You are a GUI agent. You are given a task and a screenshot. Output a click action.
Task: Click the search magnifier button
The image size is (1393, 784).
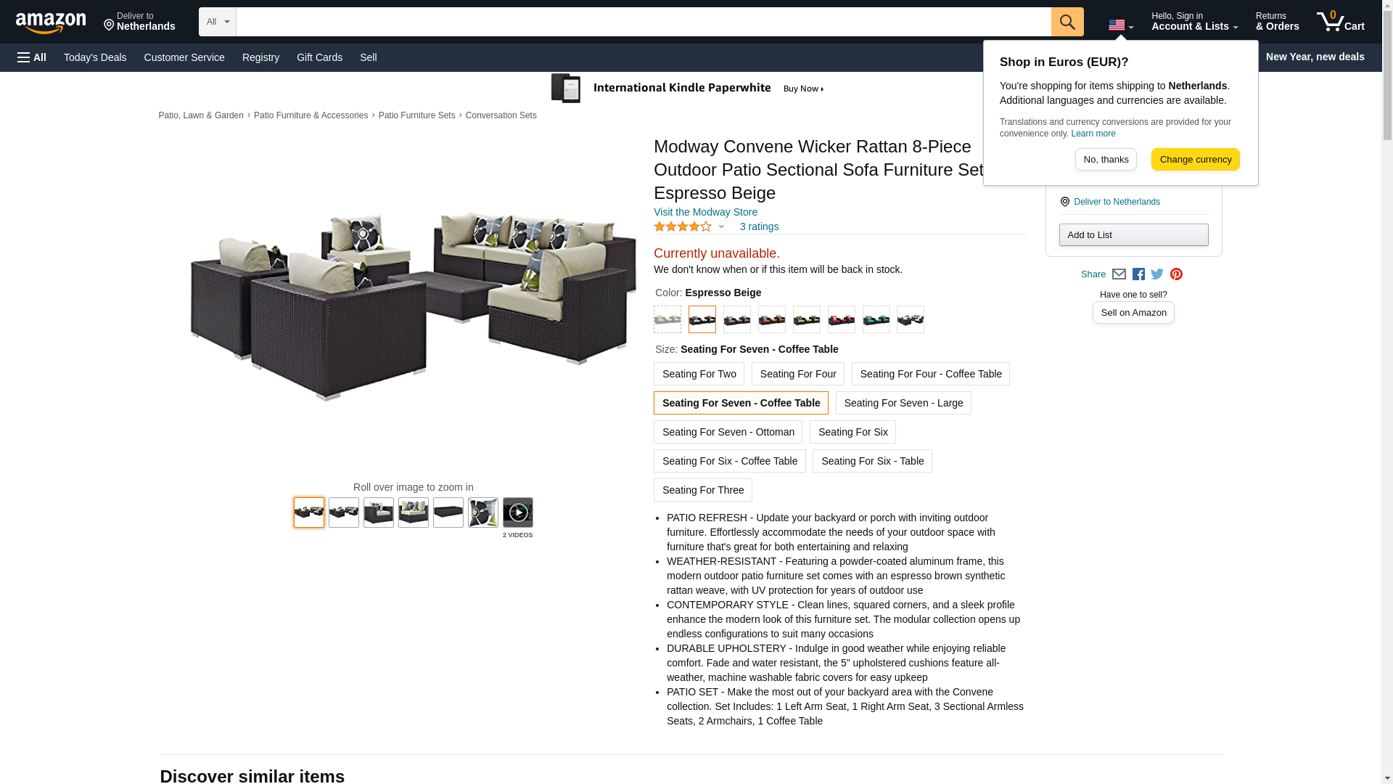(1067, 22)
